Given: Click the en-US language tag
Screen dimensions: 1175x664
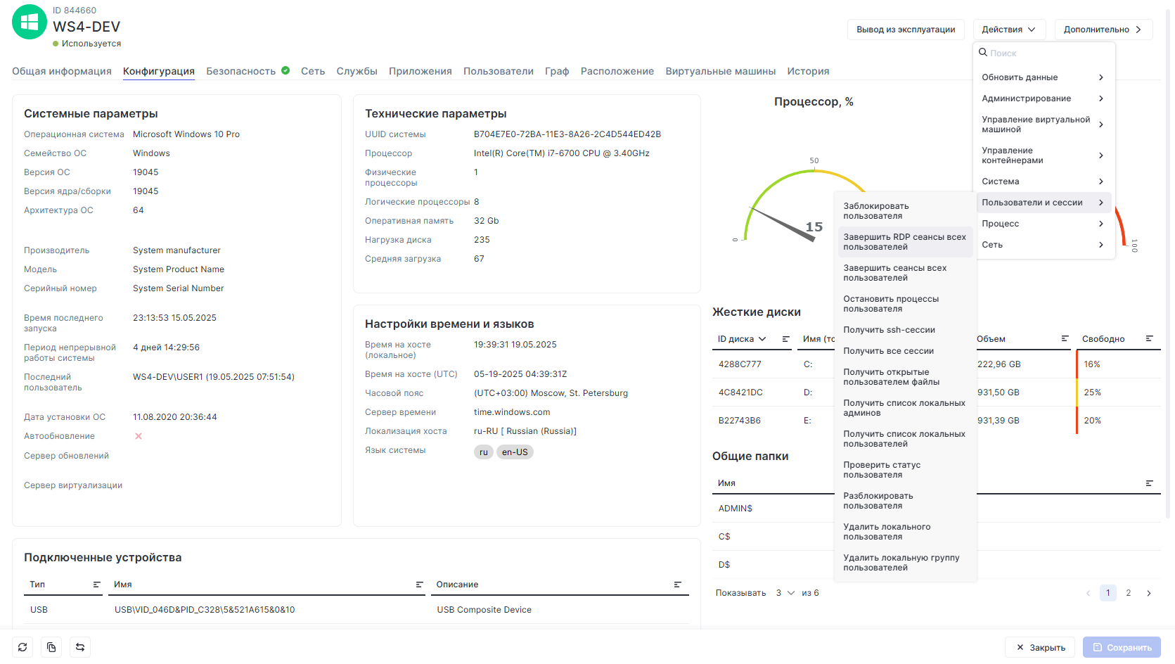Looking at the screenshot, I should pyautogui.click(x=515, y=452).
